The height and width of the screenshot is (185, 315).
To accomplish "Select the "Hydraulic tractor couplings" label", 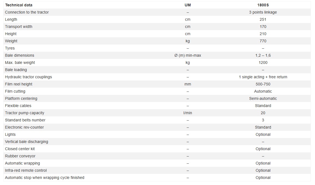I will coord(29,77).
